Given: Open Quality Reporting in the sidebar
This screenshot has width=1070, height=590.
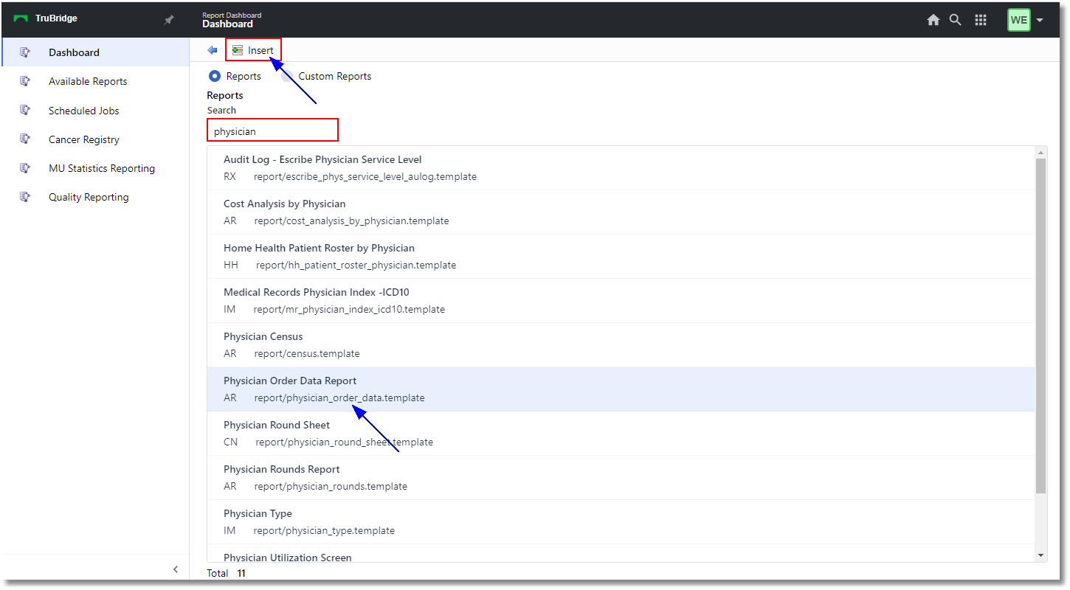Looking at the screenshot, I should coord(95,197).
